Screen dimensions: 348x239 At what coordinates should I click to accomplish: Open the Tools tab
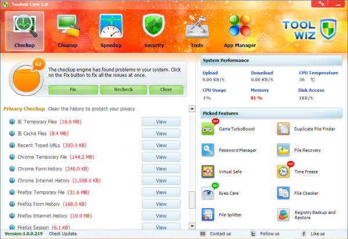197,31
